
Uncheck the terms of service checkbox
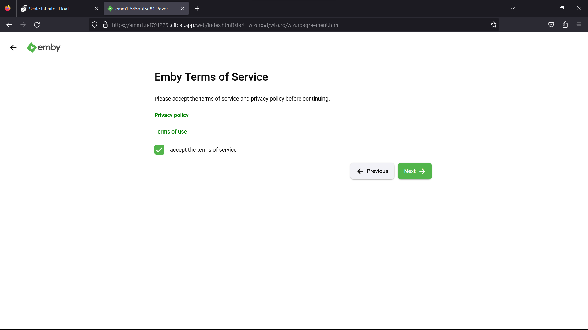click(160, 150)
